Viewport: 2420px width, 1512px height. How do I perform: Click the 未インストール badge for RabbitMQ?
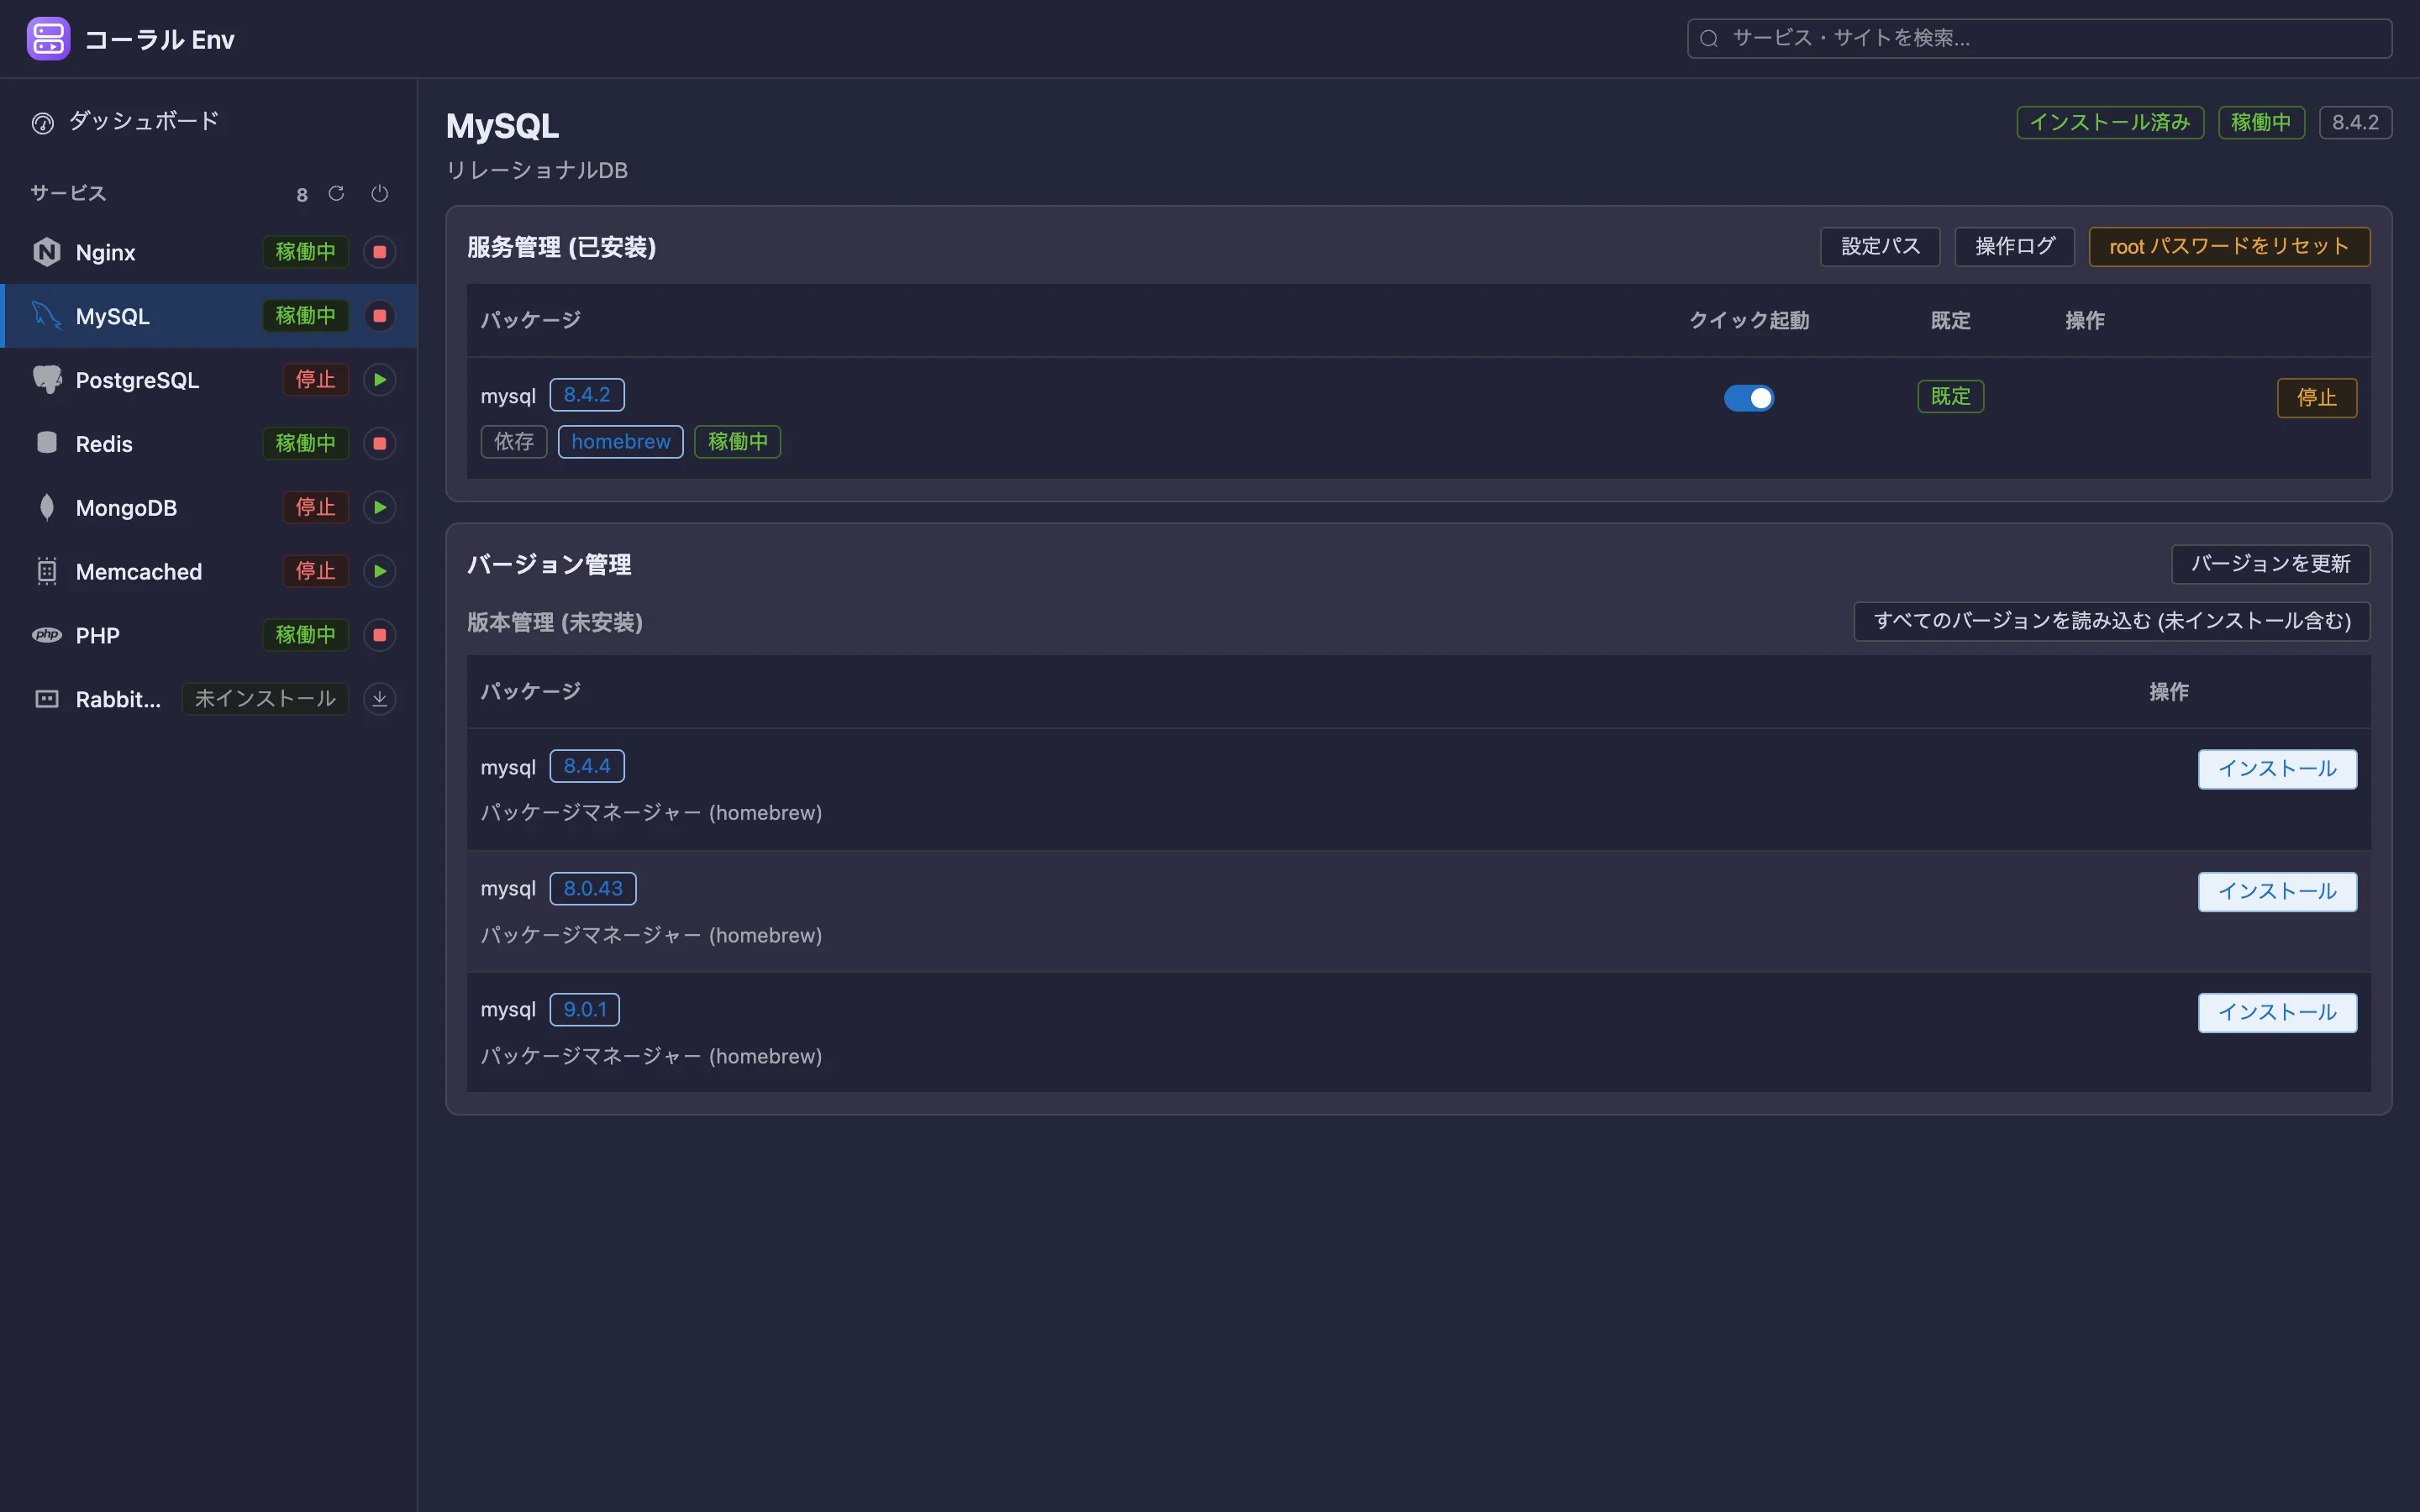(x=265, y=699)
